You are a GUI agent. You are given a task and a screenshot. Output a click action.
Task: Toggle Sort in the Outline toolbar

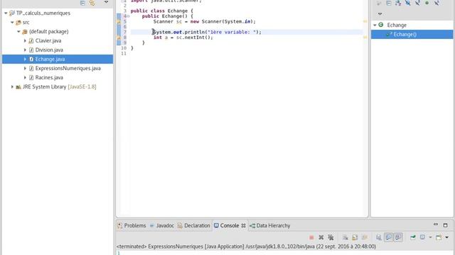pyautogui.click(x=398, y=3)
